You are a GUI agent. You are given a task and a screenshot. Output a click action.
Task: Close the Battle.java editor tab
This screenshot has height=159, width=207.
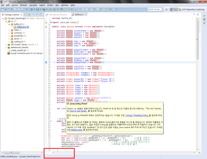pyautogui.click(x=86, y=15)
